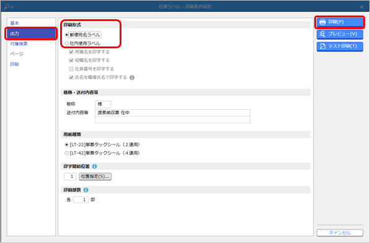
Task: Click the キャンセル button
Action: coord(340,232)
